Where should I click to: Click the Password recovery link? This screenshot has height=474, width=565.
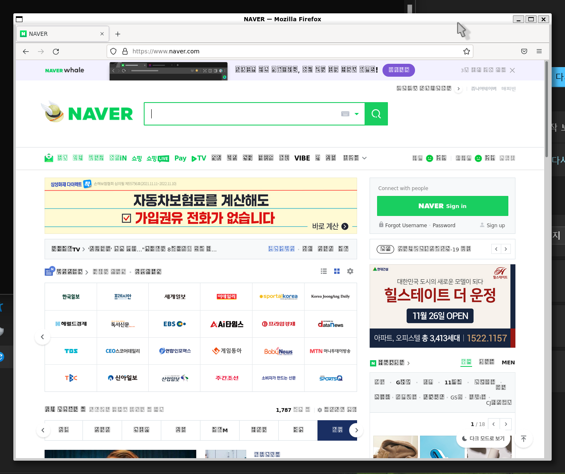[x=444, y=225]
